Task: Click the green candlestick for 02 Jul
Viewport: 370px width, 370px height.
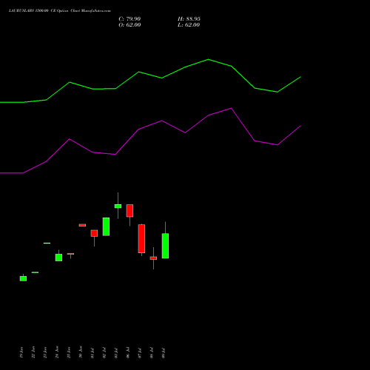Action: [x=106, y=226]
